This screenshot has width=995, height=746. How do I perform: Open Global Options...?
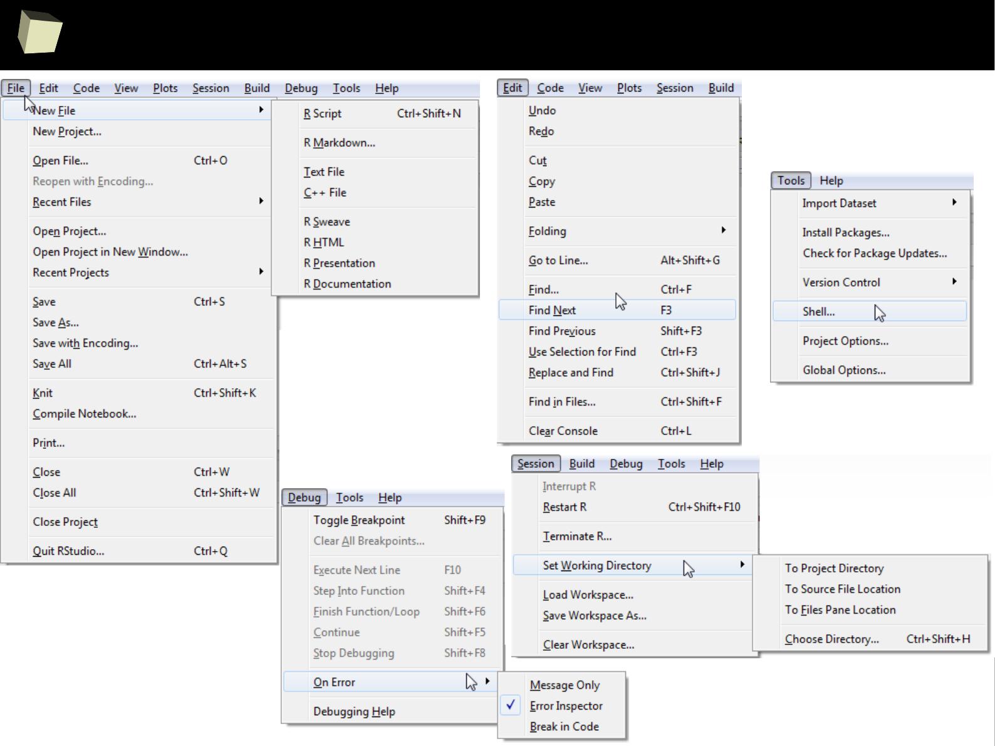(x=844, y=370)
